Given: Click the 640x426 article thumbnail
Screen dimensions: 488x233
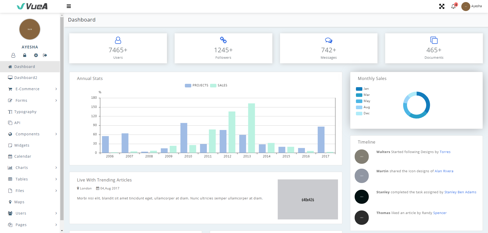Looking at the screenshot, I should coord(308,199).
